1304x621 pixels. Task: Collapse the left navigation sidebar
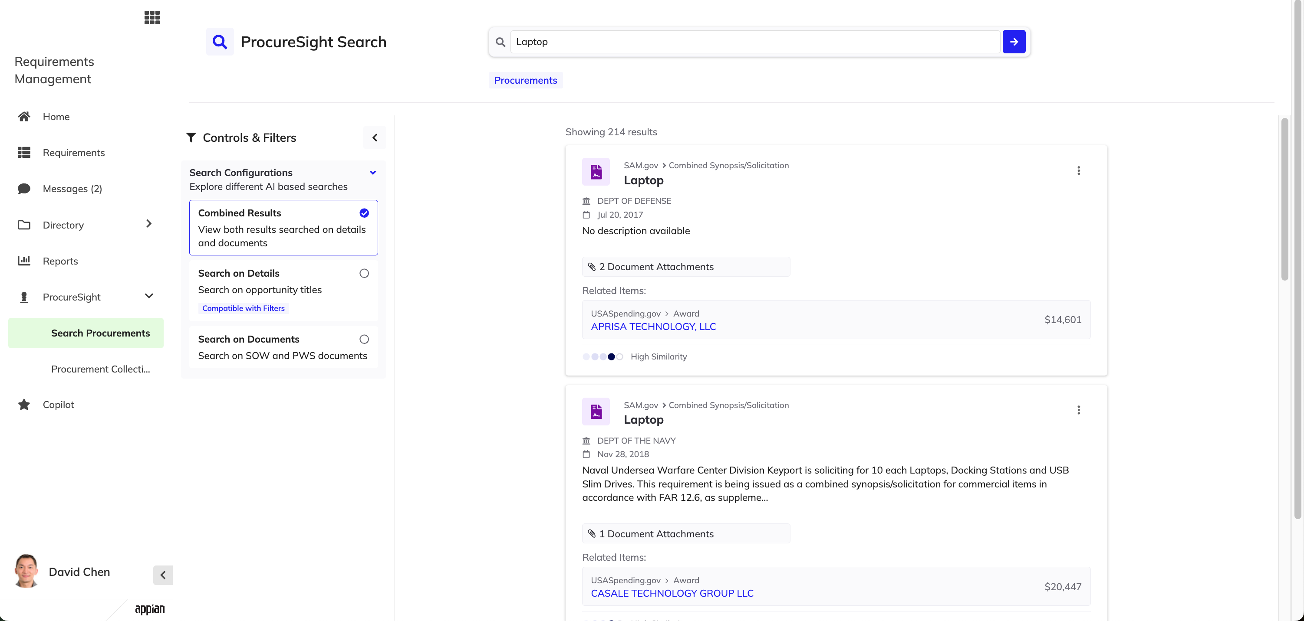click(x=163, y=575)
